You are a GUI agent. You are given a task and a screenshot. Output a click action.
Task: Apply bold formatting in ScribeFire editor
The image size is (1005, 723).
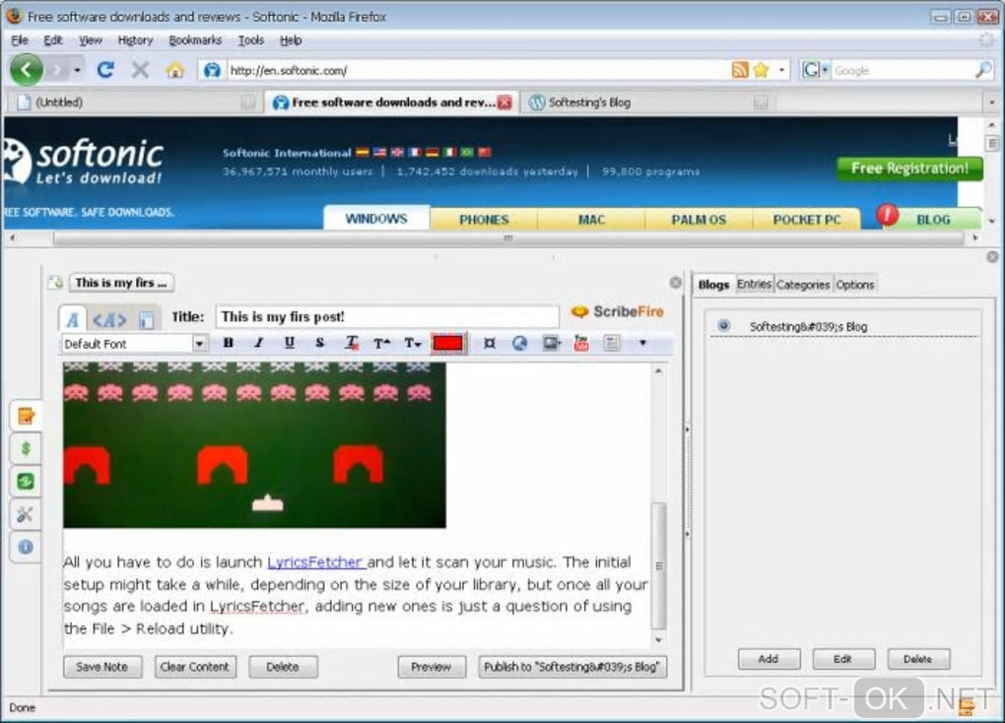[x=228, y=343]
